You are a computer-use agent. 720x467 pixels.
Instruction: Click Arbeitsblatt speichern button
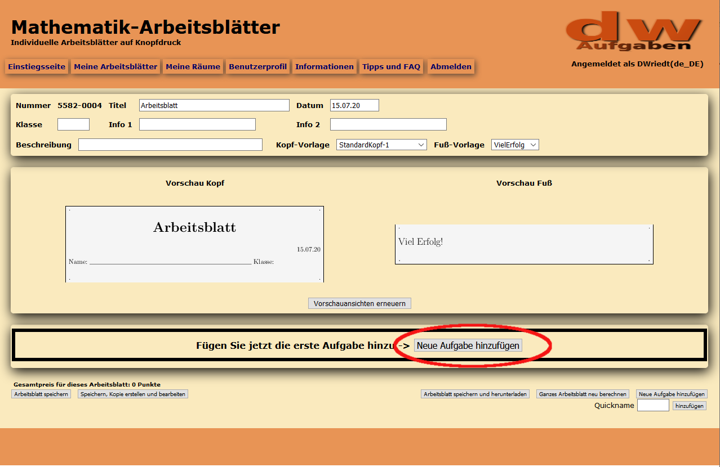click(41, 394)
